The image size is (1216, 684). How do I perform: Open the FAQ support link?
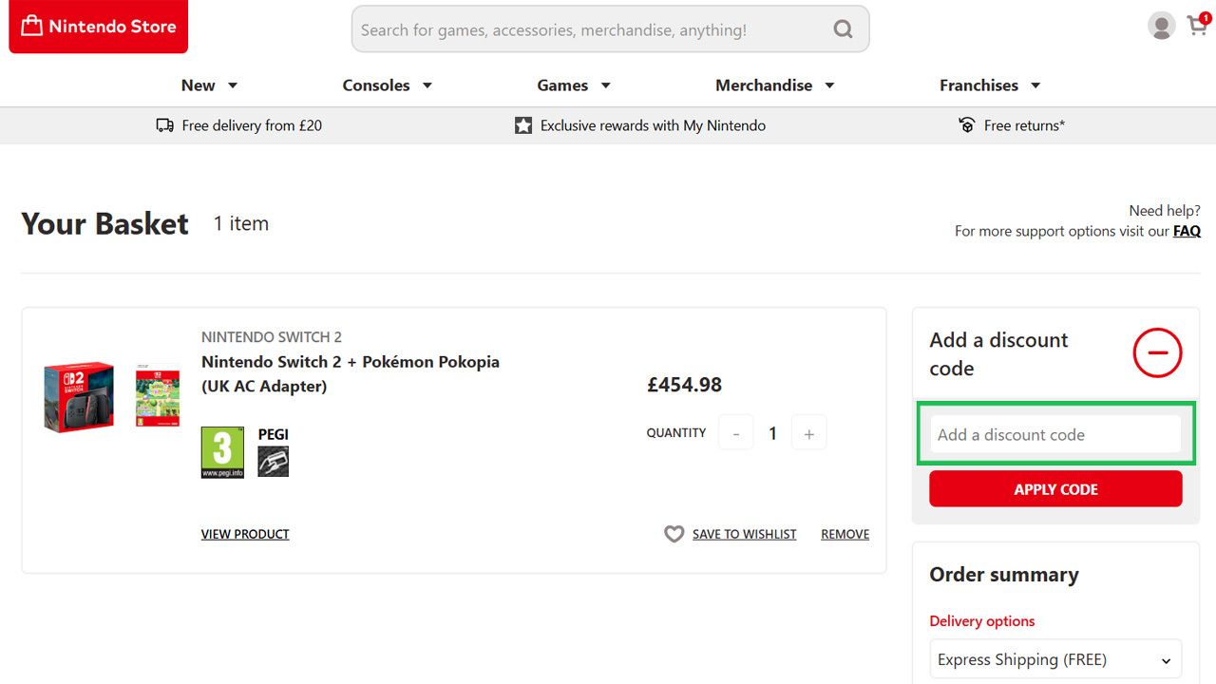pyautogui.click(x=1187, y=231)
